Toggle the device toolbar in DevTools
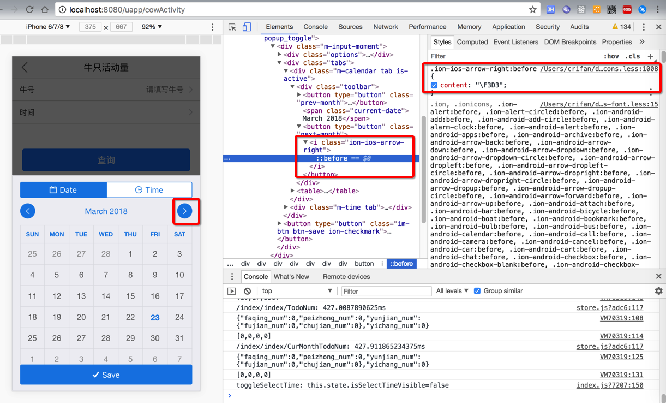 click(247, 27)
